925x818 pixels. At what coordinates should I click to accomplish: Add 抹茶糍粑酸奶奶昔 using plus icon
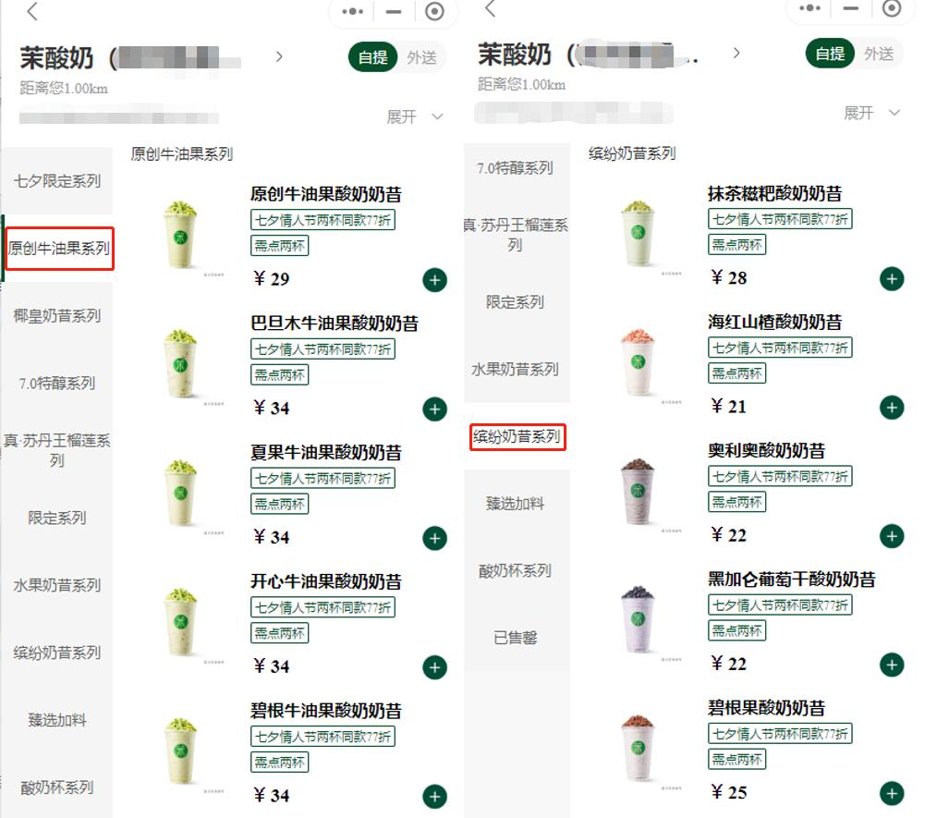click(892, 278)
